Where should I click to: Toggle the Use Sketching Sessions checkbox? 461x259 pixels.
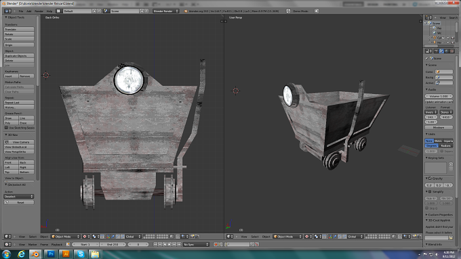click(7, 128)
